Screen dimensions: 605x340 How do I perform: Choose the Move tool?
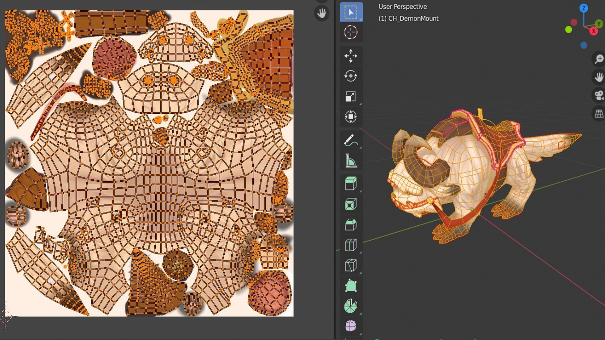pos(351,56)
